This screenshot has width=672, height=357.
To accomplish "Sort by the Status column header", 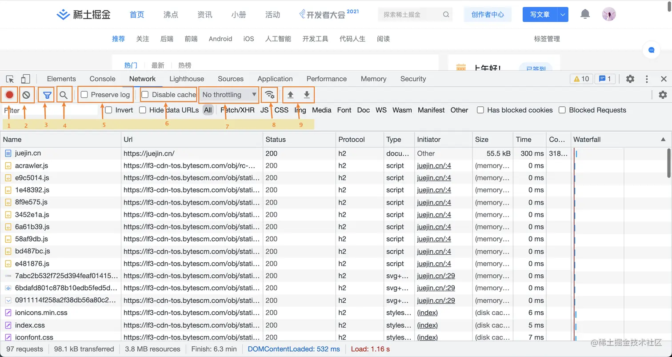I will coord(299,139).
